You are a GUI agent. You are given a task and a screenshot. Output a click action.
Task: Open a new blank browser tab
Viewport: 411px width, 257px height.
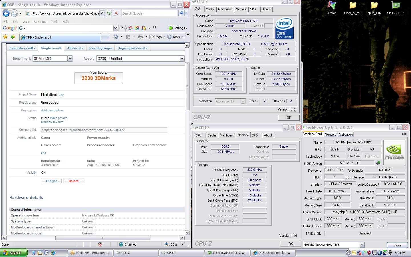pos(105,37)
